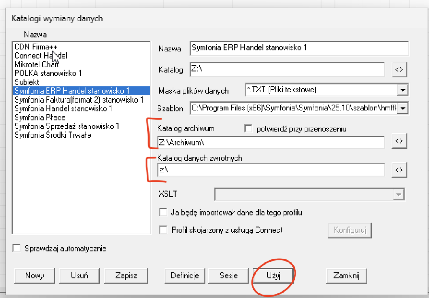Screen dimensions: 429x298
Task: Select 'Connect Handel' in the list
Action: 81,56
